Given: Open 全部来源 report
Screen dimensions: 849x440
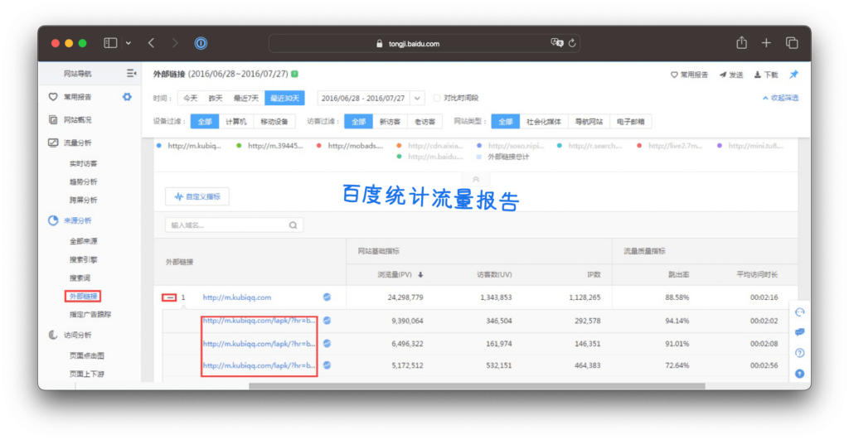Looking at the screenshot, I should pos(84,241).
